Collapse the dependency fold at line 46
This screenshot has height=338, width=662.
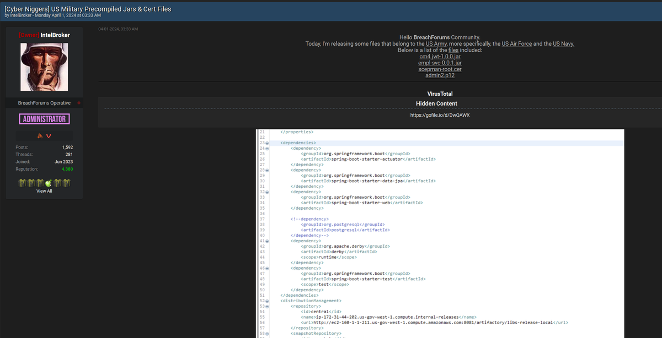click(267, 268)
